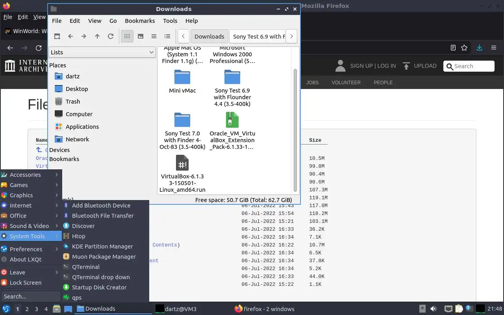Open Firefox hamburger application menu
The height and width of the screenshot is (315, 504).
coord(494,48)
